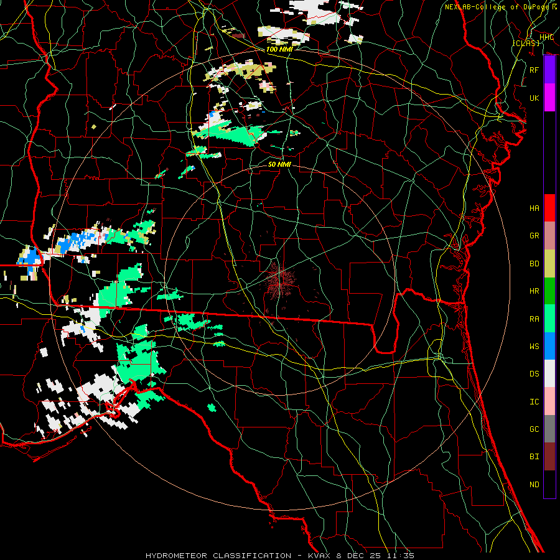Click the IC legend label
The image size is (560, 560).
coord(534,402)
